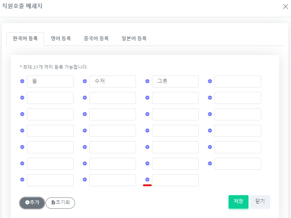Open the 중국어 등록 tab
This screenshot has height=218, width=291.
96,39
